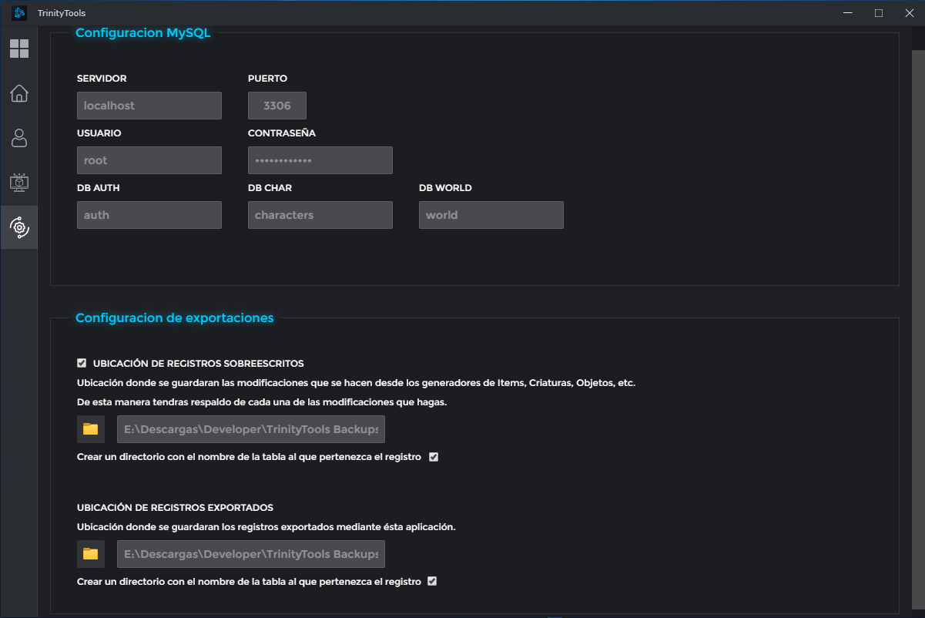Image resolution: width=925 pixels, height=618 pixels.
Task: Open the settings gear sidebar icon
Action: pos(19,227)
